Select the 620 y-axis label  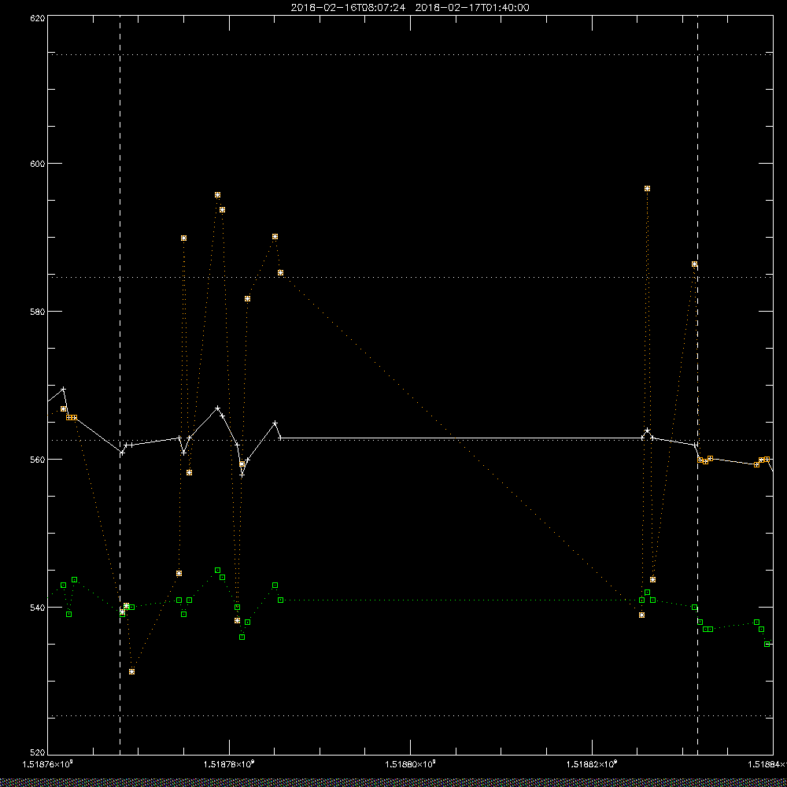pyautogui.click(x=38, y=18)
